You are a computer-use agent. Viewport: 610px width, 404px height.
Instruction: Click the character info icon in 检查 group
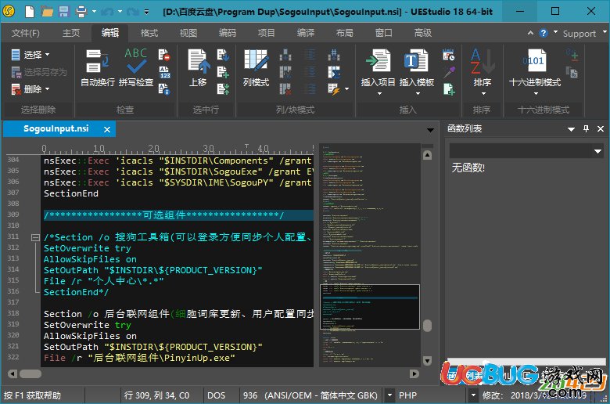pos(164,89)
